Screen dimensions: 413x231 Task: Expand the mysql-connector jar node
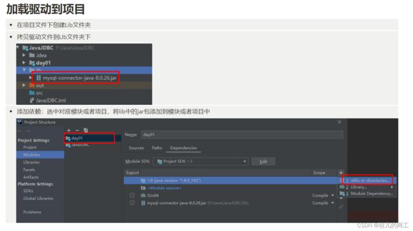[x=30, y=78]
